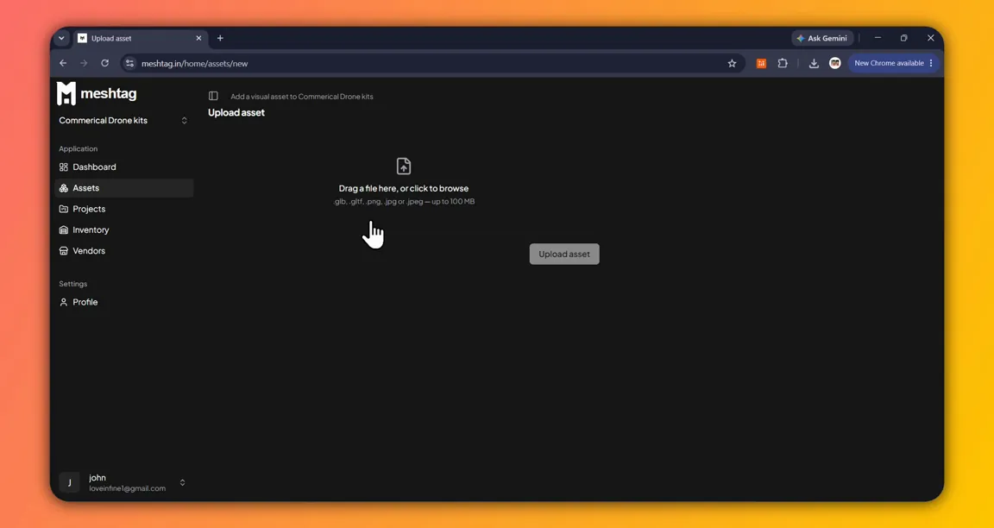The image size is (994, 528).
Task: Click the Application section label
Action: click(78, 149)
